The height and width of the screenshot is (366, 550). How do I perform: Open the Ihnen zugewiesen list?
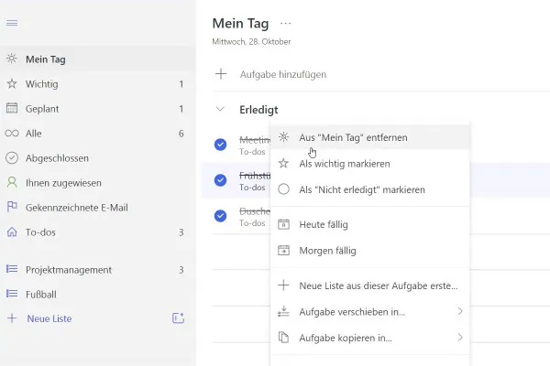[97, 183]
